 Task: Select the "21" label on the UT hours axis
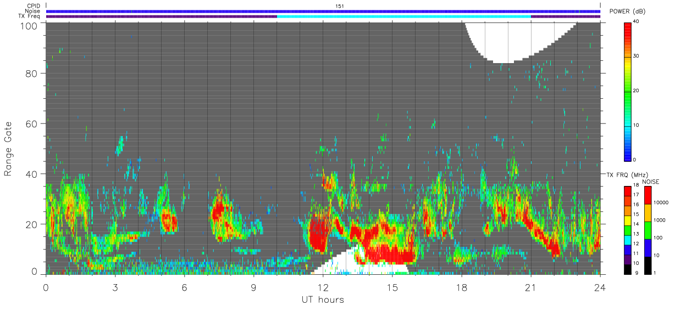tap(531, 287)
